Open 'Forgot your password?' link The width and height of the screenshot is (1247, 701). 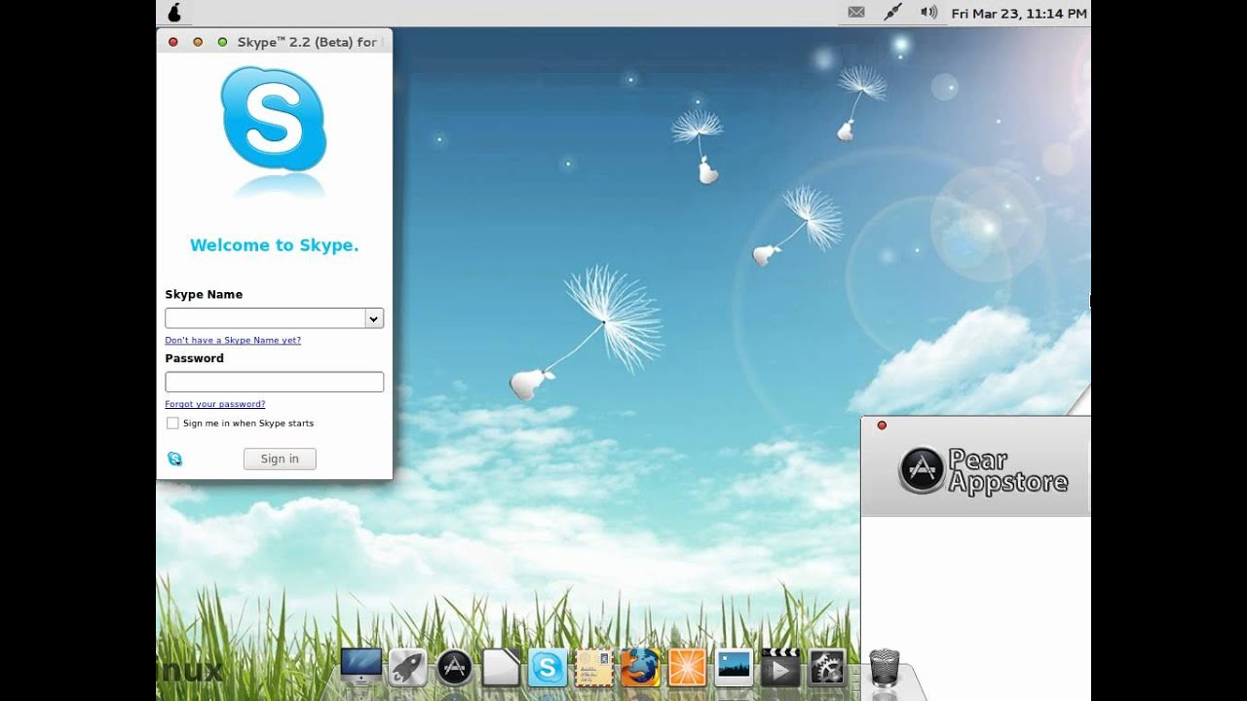215,404
